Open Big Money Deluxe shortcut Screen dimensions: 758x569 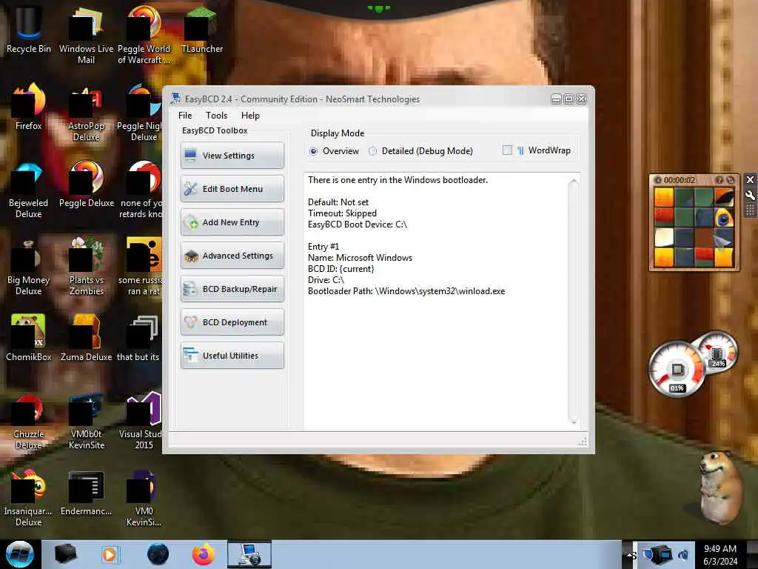click(x=28, y=266)
